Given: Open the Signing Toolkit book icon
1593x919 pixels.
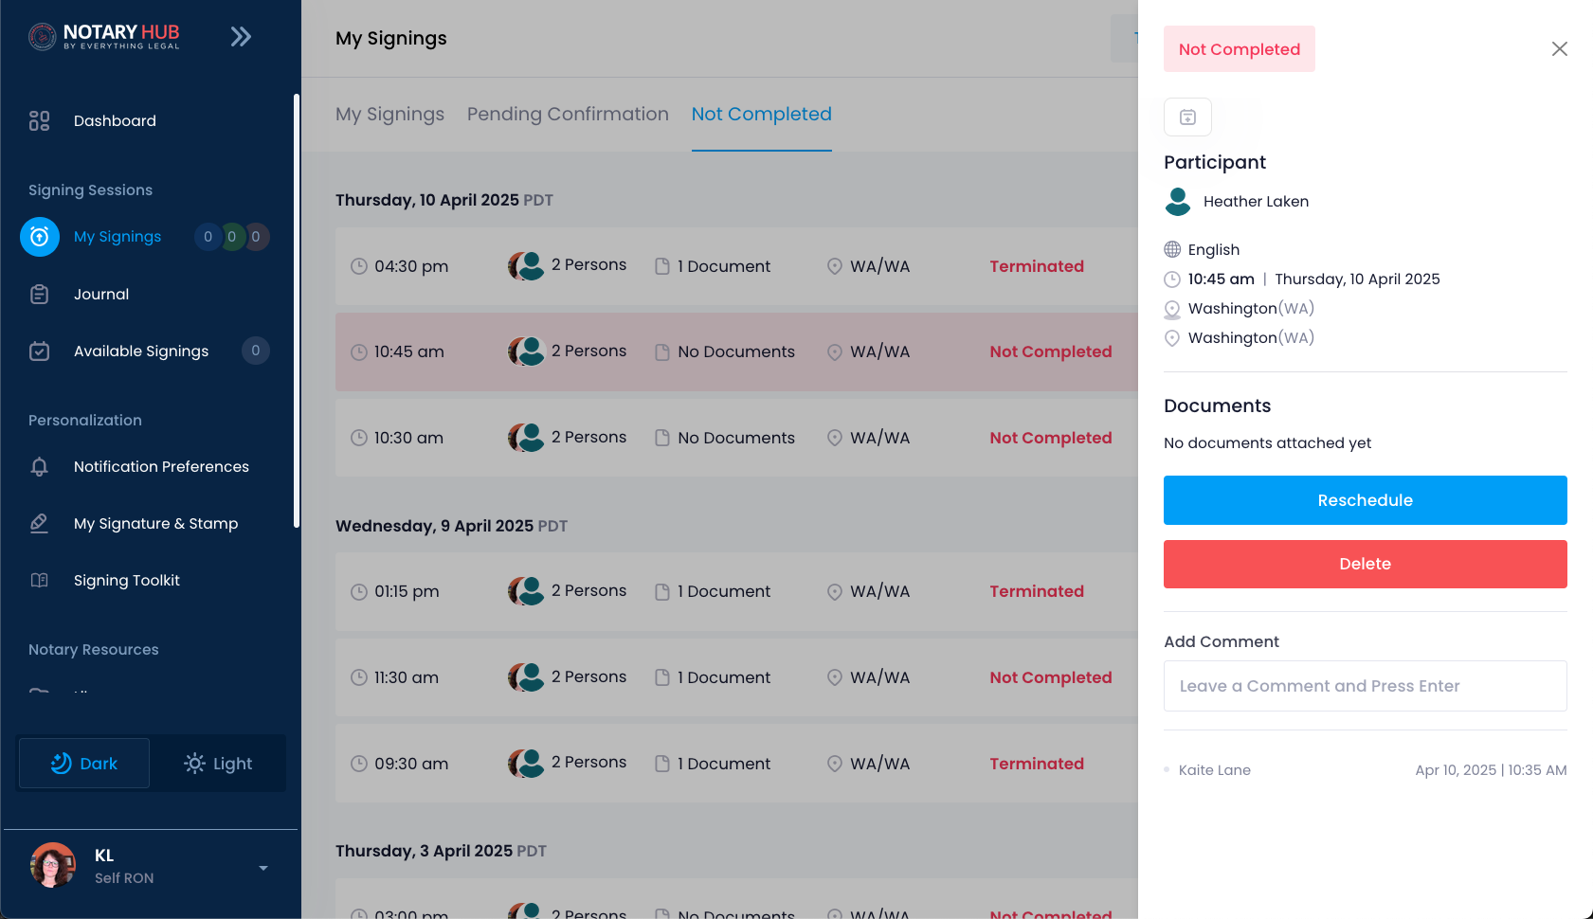Looking at the screenshot, I should [x=39, y=580].
